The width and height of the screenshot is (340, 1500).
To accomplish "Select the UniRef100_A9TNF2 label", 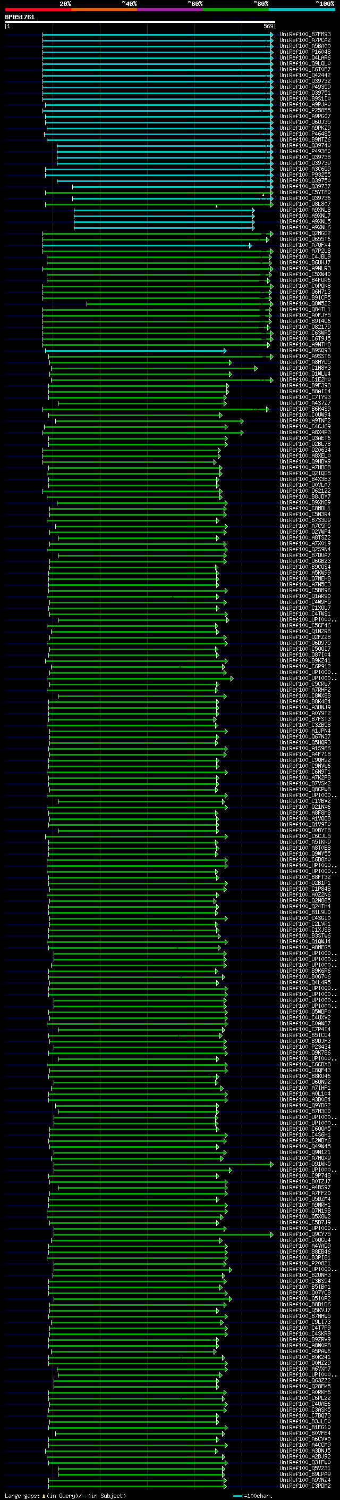I will point(305,420).
